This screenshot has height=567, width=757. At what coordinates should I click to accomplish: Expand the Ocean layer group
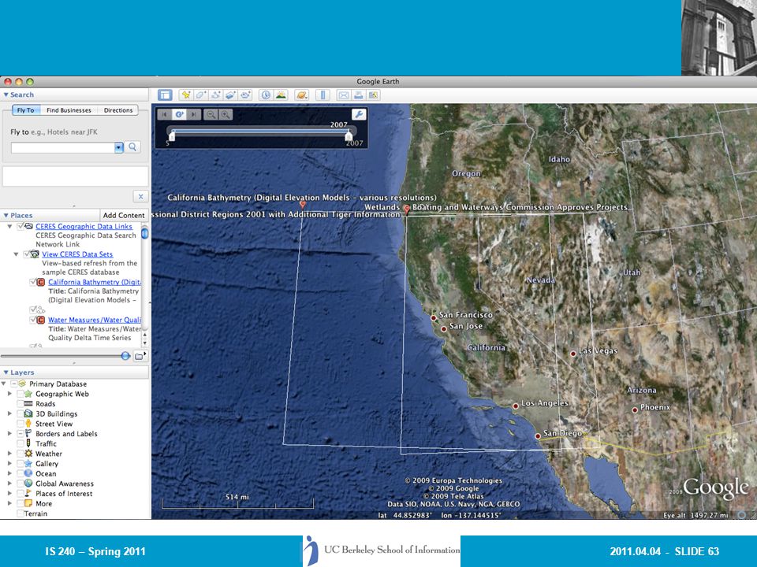(x=9, y=473)
